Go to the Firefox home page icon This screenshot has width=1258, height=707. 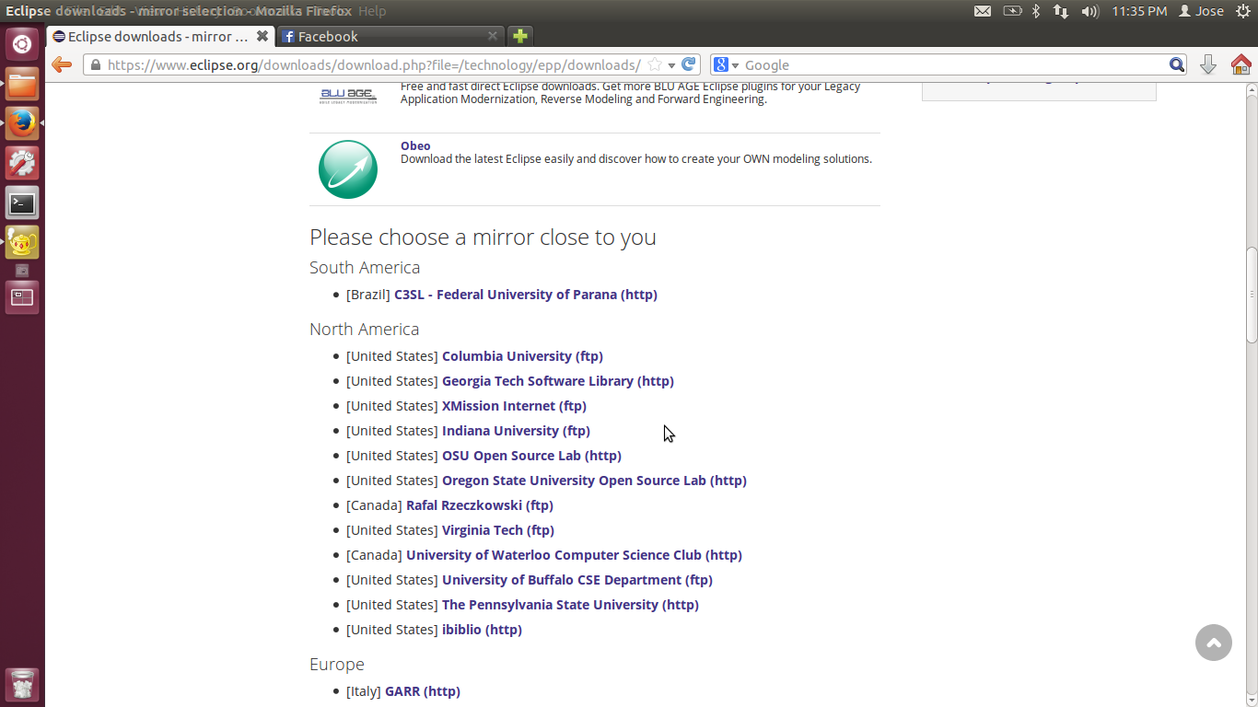1241,64
